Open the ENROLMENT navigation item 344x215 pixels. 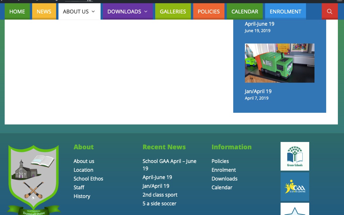tap(285, 11)
